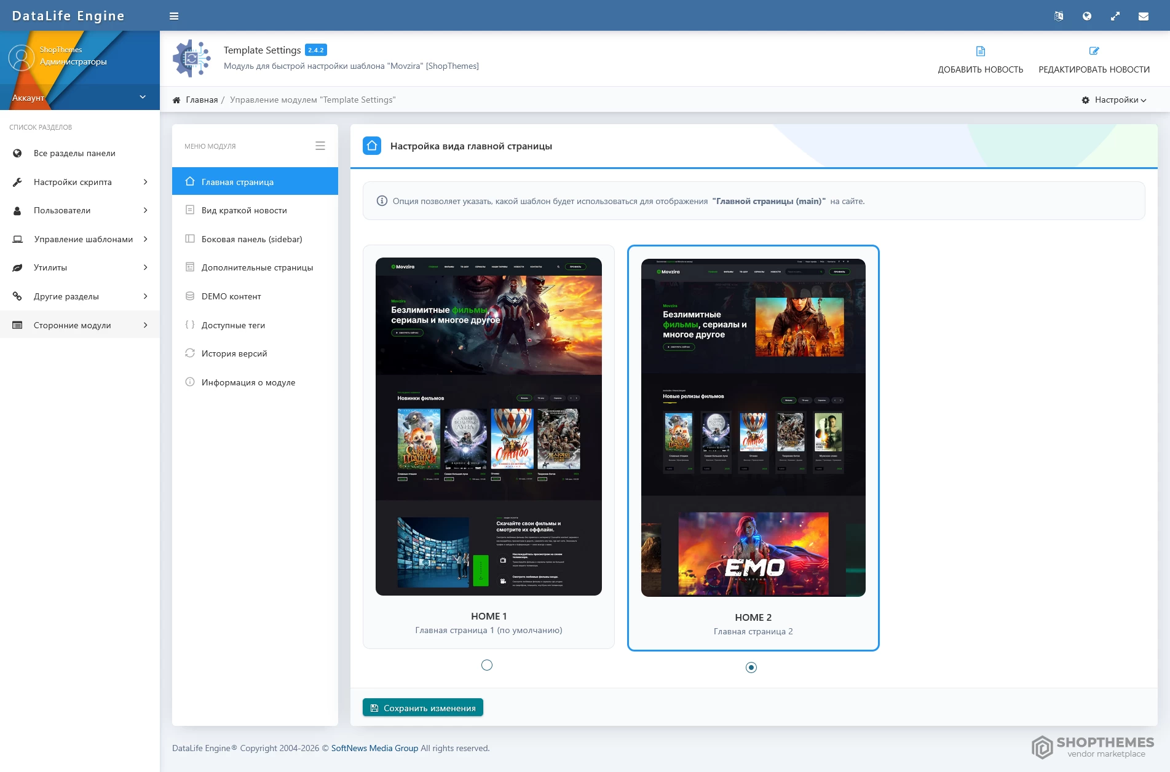Open the Настройки dropdown in breadcrumb bar
This screenshot has width=1170, height=772.
pyautogui.click(x=1114, y=100)
